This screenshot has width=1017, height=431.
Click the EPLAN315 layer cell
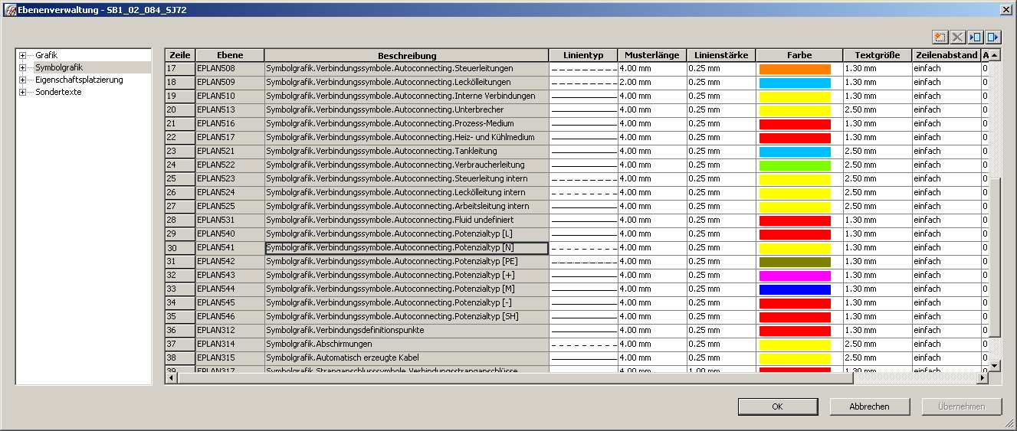tap(230, 358)
